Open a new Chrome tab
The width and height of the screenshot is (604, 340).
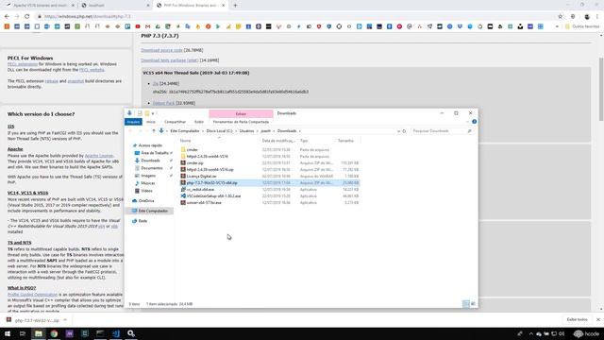tap(235, 6)
